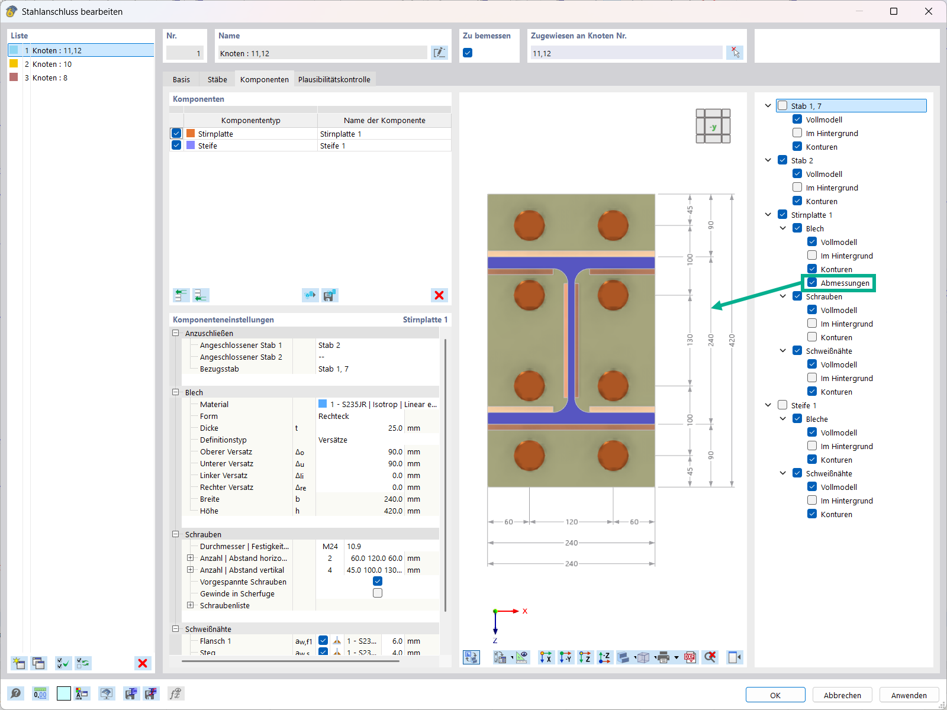Click the invert selection icon below the list
The image size is (947, 710).
(x=83, y=663)
